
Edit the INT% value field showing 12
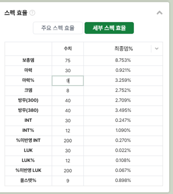click(x=68, y=130)
